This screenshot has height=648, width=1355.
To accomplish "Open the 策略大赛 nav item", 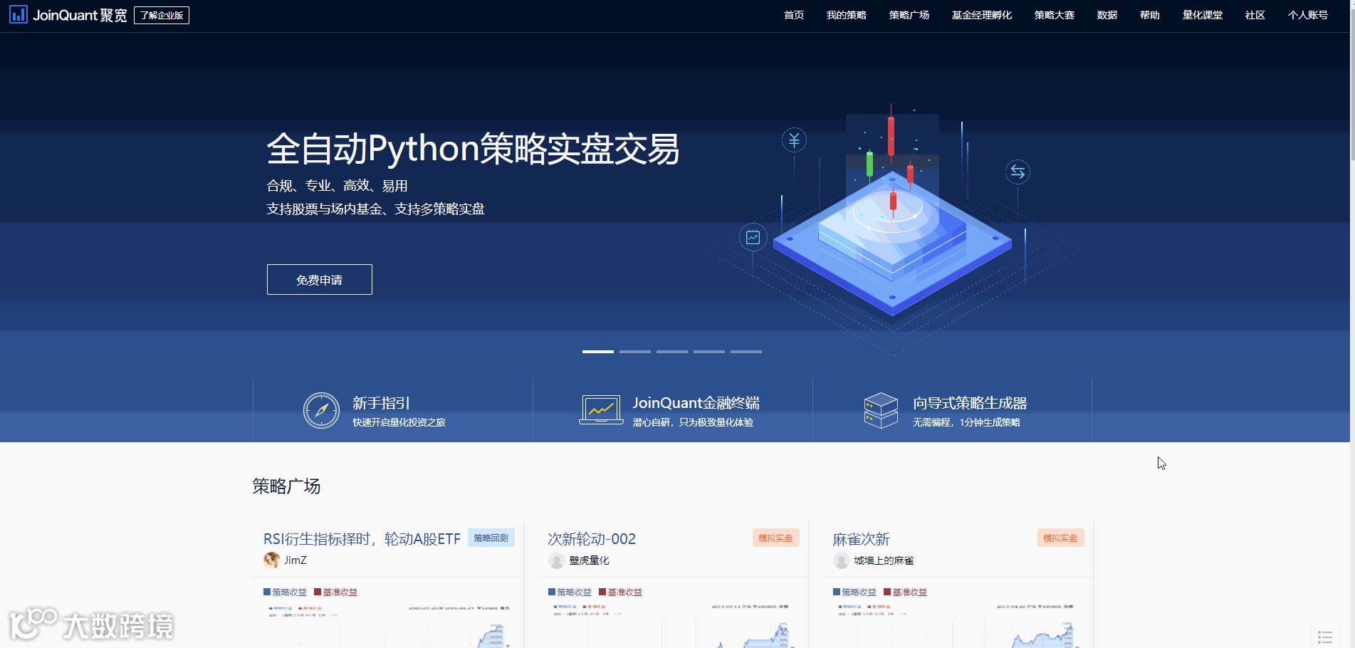I will coord(1055,15).
